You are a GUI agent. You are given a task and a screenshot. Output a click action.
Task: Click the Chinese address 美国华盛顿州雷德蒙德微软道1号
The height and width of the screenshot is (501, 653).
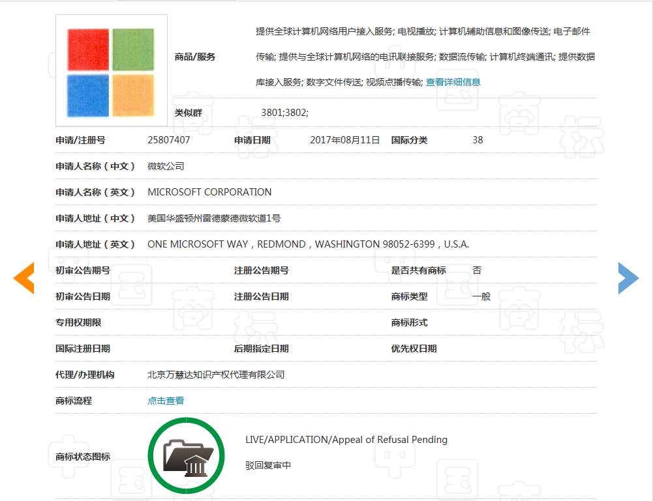point(214,218)
